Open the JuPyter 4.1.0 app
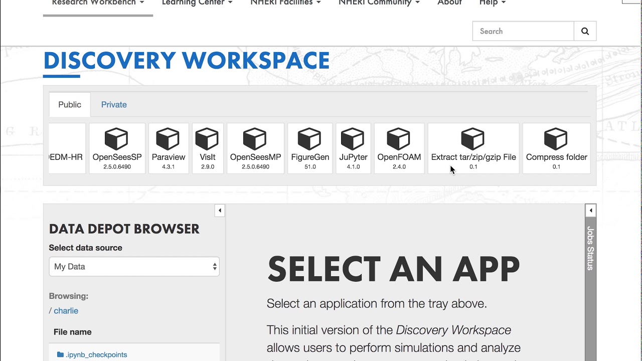The image size is (642, 361). (353, 148)
